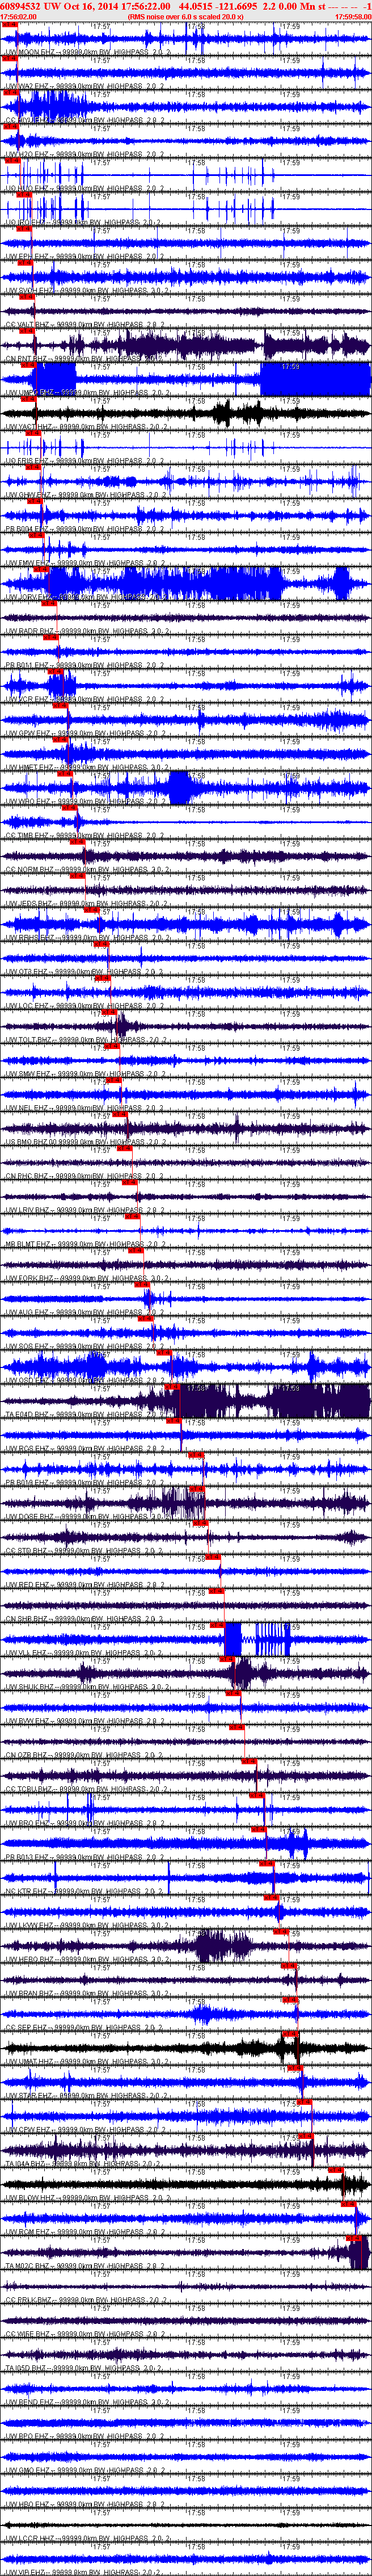Select the start time 17:56:02.00 label
Viewport: 372px width, 2576px height.
click(x=19, y=17)
